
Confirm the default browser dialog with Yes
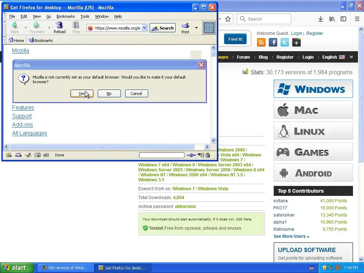[82, 93]
